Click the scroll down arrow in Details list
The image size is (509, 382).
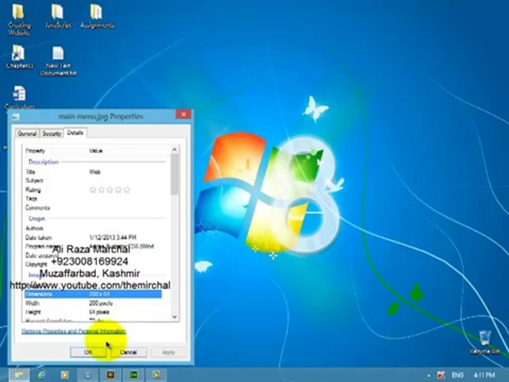(174, 317)
